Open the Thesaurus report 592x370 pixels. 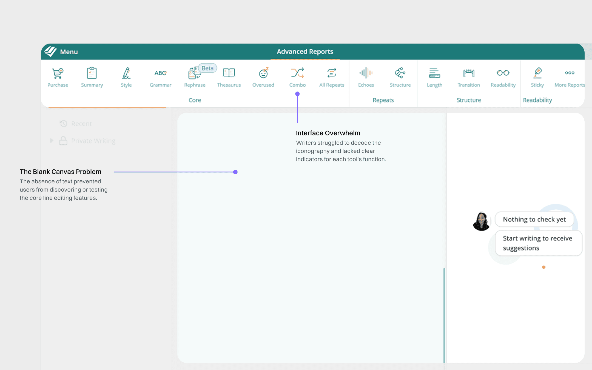[229, 77]
